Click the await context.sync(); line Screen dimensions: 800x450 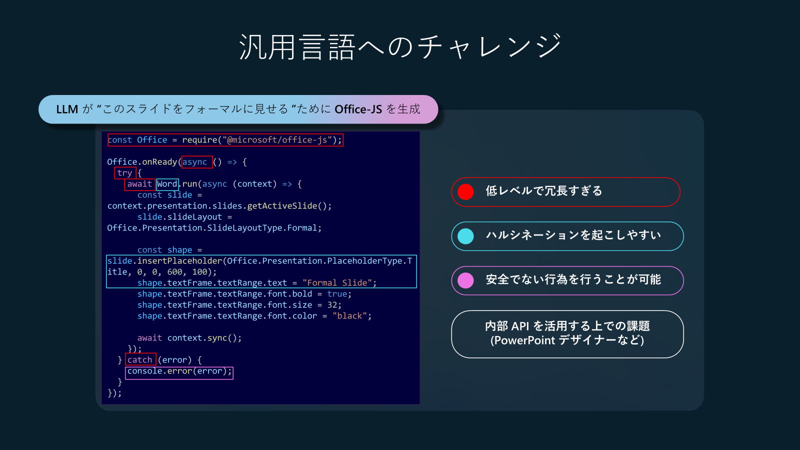(x=189, y=338)
